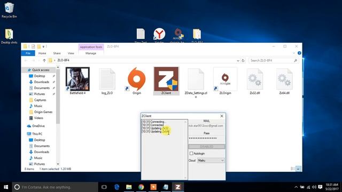
Task: Open Origin Games in navigation pane
Action: tap(43, 112)
